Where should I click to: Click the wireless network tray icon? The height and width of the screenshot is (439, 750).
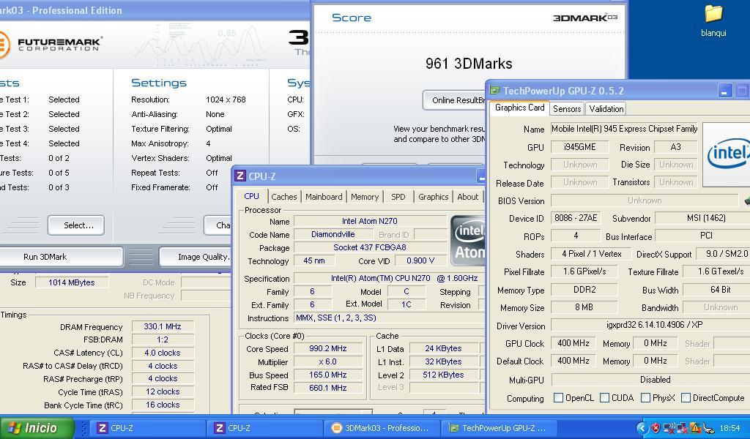(669, 428)
